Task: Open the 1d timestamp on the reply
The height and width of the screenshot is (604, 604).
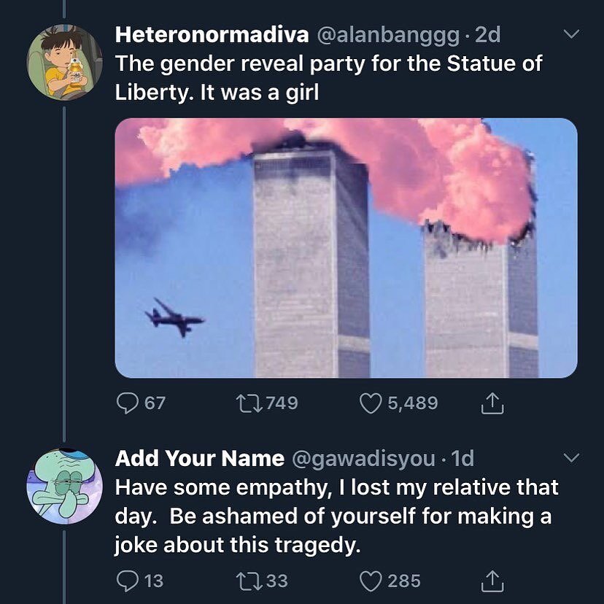Action: click(462, 458)
